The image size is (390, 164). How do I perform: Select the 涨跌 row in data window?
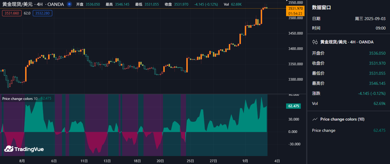pos(348,93)
